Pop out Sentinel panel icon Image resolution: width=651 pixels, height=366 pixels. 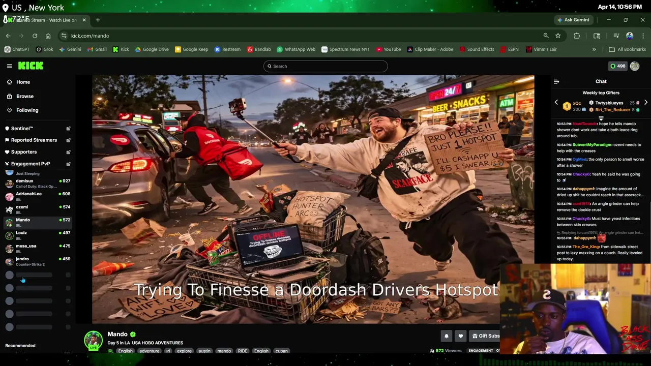tap(68, 129)
